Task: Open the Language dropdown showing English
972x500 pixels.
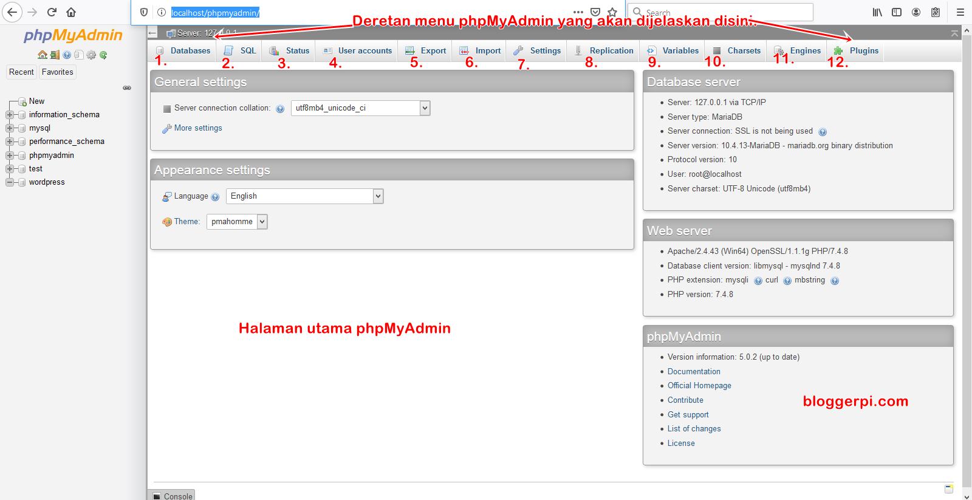Action: tap(304, 196)
